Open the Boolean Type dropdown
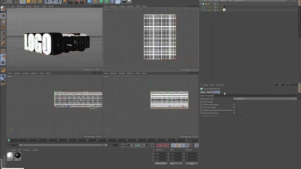The height and width of the screenshot is (169, 301). [x=265, y=99]
